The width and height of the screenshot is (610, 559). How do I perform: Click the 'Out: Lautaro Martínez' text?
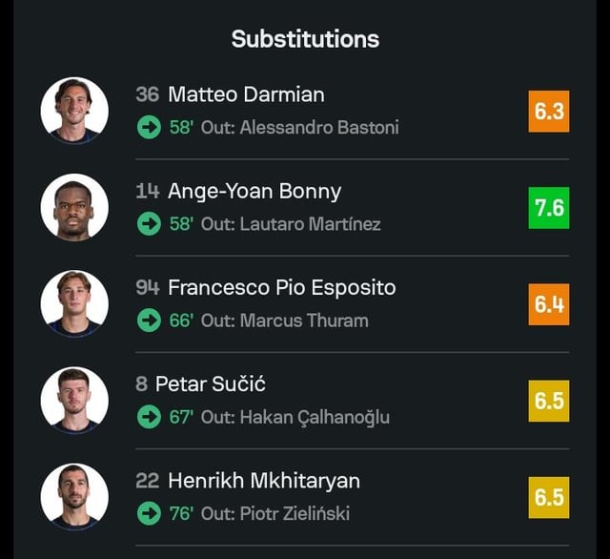291,224
